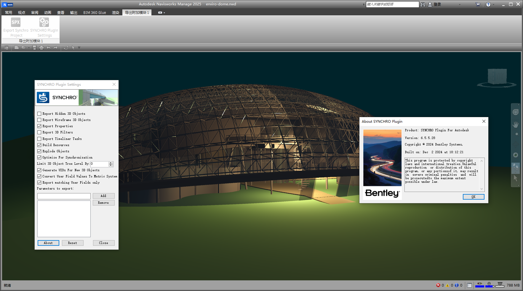This screenshot has height=291, width=523.
Task: Enable Export Hidden 3D Objects checkbox
Action: tap(39, 114)
